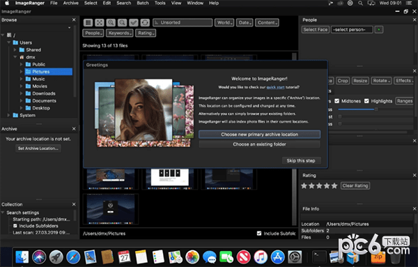Follow the quick start tutorial link

pyautogui.click(x=275, y=87)
